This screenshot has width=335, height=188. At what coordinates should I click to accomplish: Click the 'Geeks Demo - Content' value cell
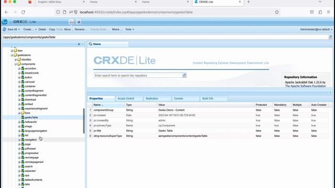[x=171, y=110]
